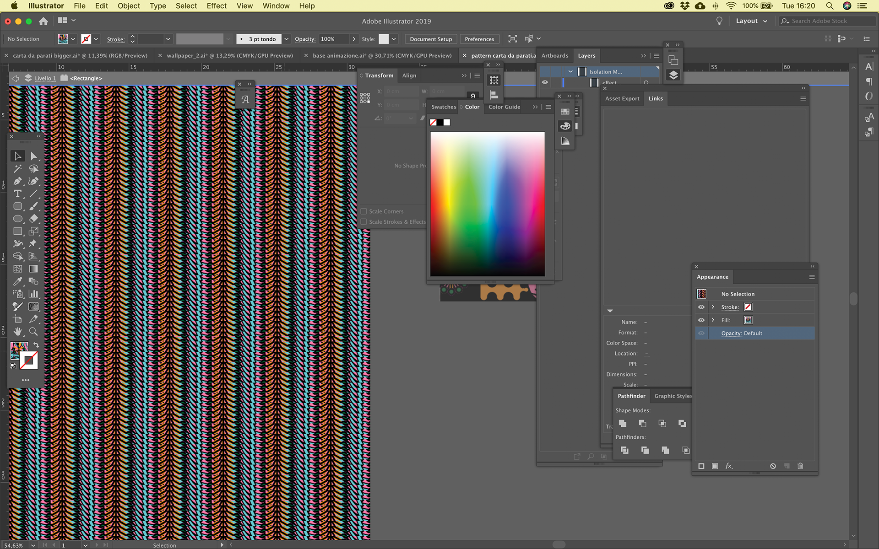Click the Preferences button

click(479, 39)
